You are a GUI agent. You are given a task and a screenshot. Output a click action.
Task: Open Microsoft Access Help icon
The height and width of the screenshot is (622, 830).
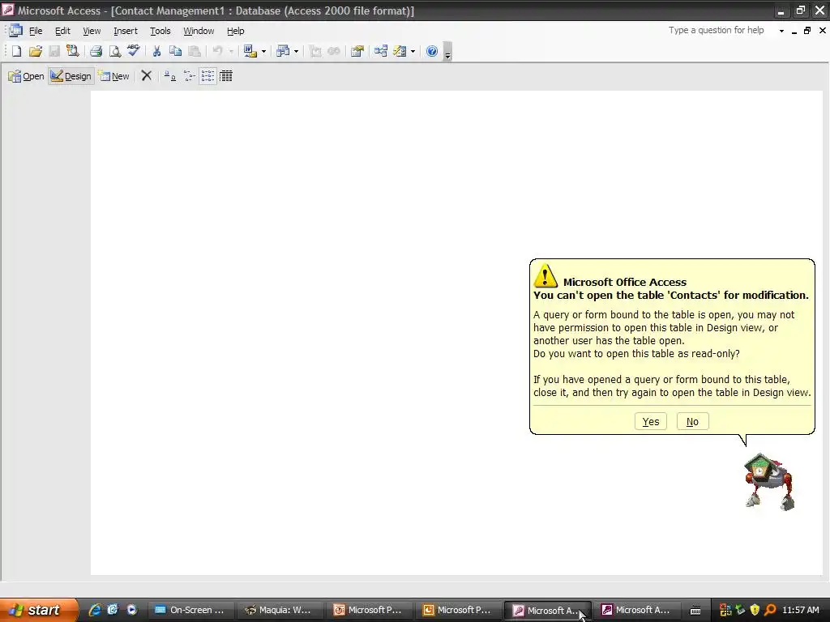pyautogui.click(x=432, y=51)
